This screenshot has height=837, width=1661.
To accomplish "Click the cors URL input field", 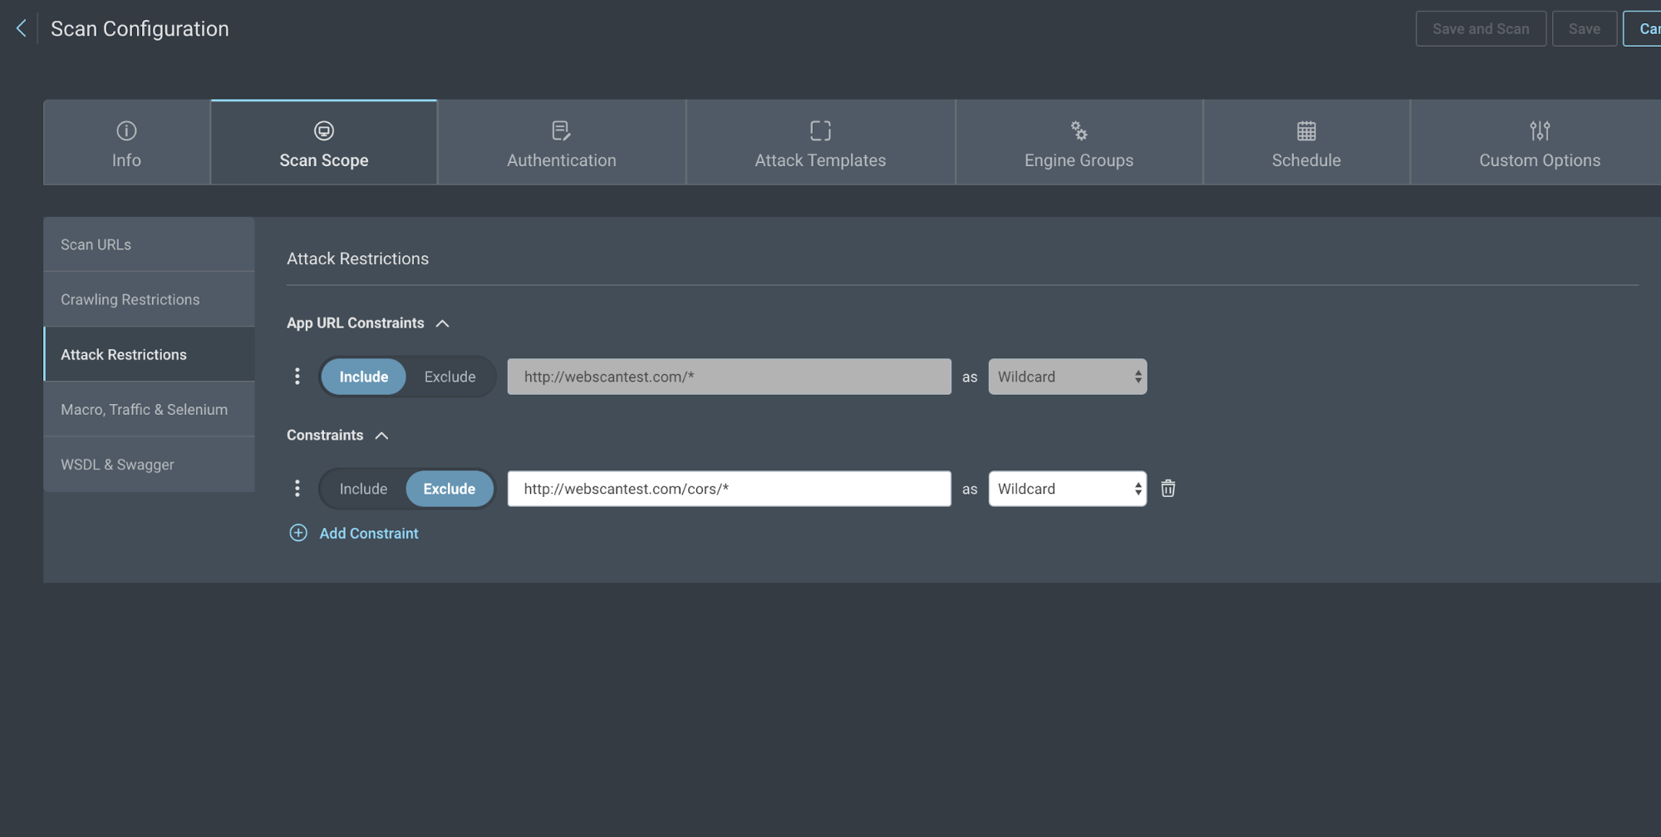I will click(x=729, y=489).
